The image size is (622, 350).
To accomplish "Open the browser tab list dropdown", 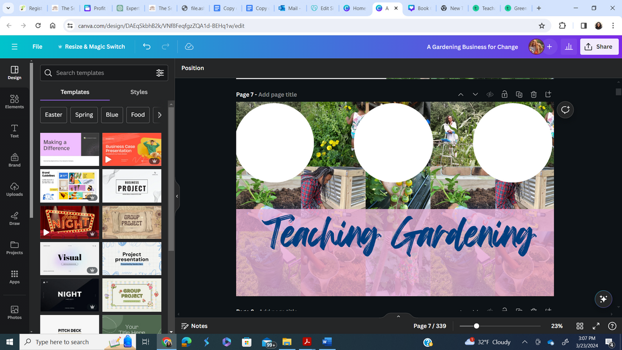I will click(x=8, y=8).
